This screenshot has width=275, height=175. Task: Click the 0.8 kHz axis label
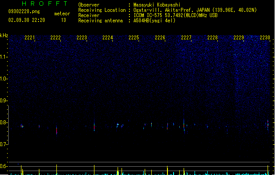coord(3,122)
